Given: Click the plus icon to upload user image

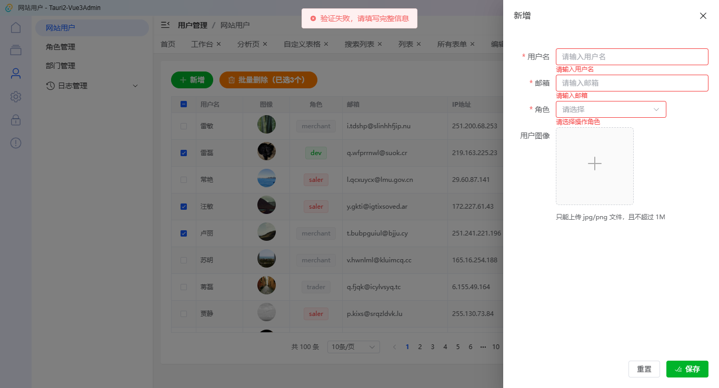Looking at the screenshot, I should point(594,164).
